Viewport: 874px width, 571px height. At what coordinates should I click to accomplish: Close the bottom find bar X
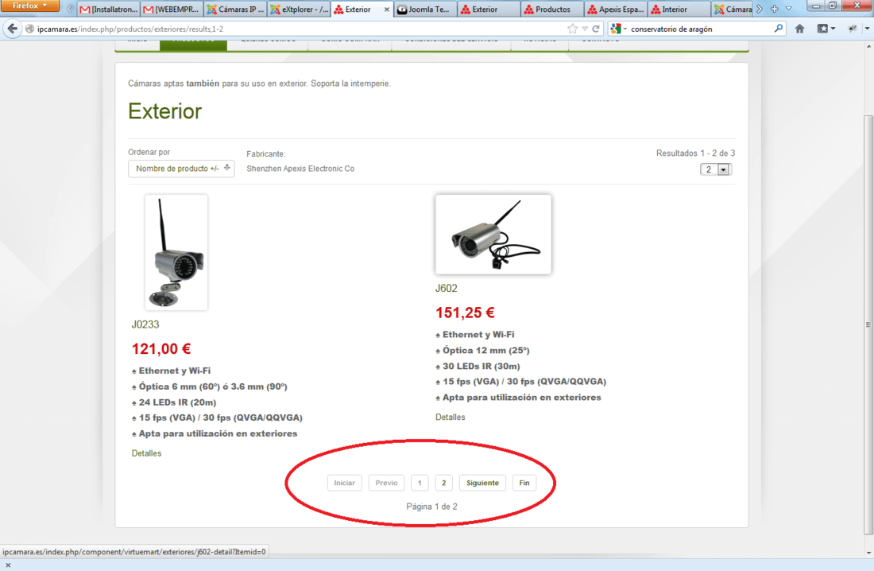[8, 565]
